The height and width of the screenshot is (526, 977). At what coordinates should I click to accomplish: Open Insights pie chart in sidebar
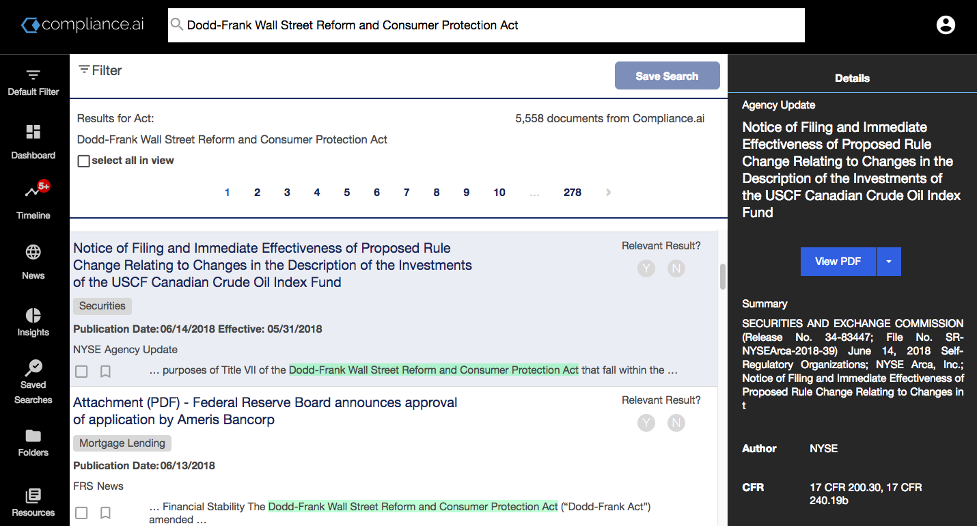pyautogui.click(x=33, y=322)
